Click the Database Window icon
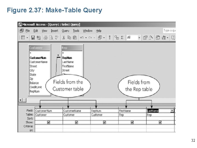The height and width of the screenshot is (148, 197). (158, 38)
